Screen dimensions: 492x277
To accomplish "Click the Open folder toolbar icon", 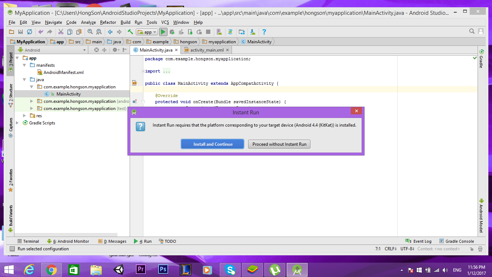I will point(11,32).
